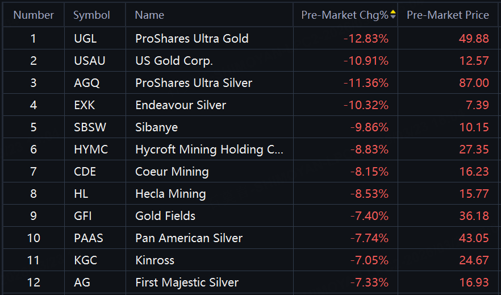The width and height of the screenshot is (501, 295).
Task: Open First Majestic Silver entry
Action: (187, 282)
